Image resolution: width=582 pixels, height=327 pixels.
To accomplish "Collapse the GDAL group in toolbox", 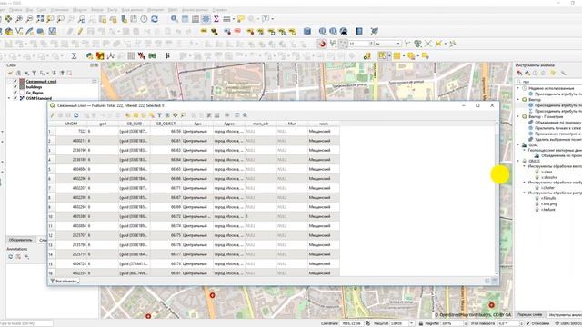I will click(518, 145).
